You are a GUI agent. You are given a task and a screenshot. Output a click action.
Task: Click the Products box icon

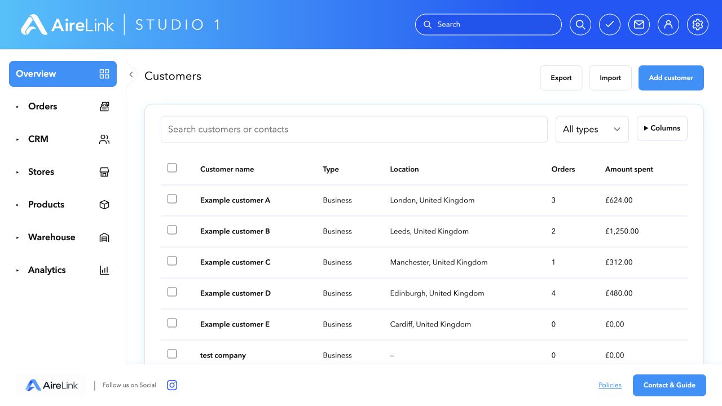104,205
